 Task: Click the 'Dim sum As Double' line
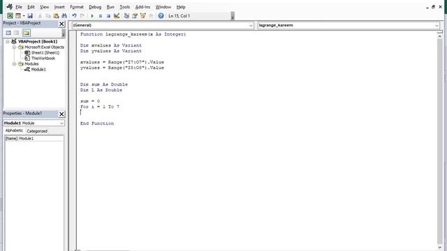click(104, 84)
